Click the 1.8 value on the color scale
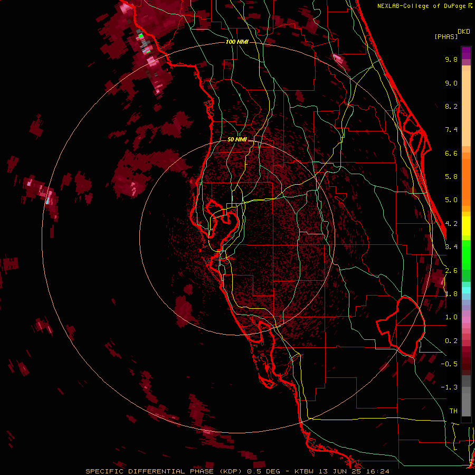 click(x=451, y=294)
